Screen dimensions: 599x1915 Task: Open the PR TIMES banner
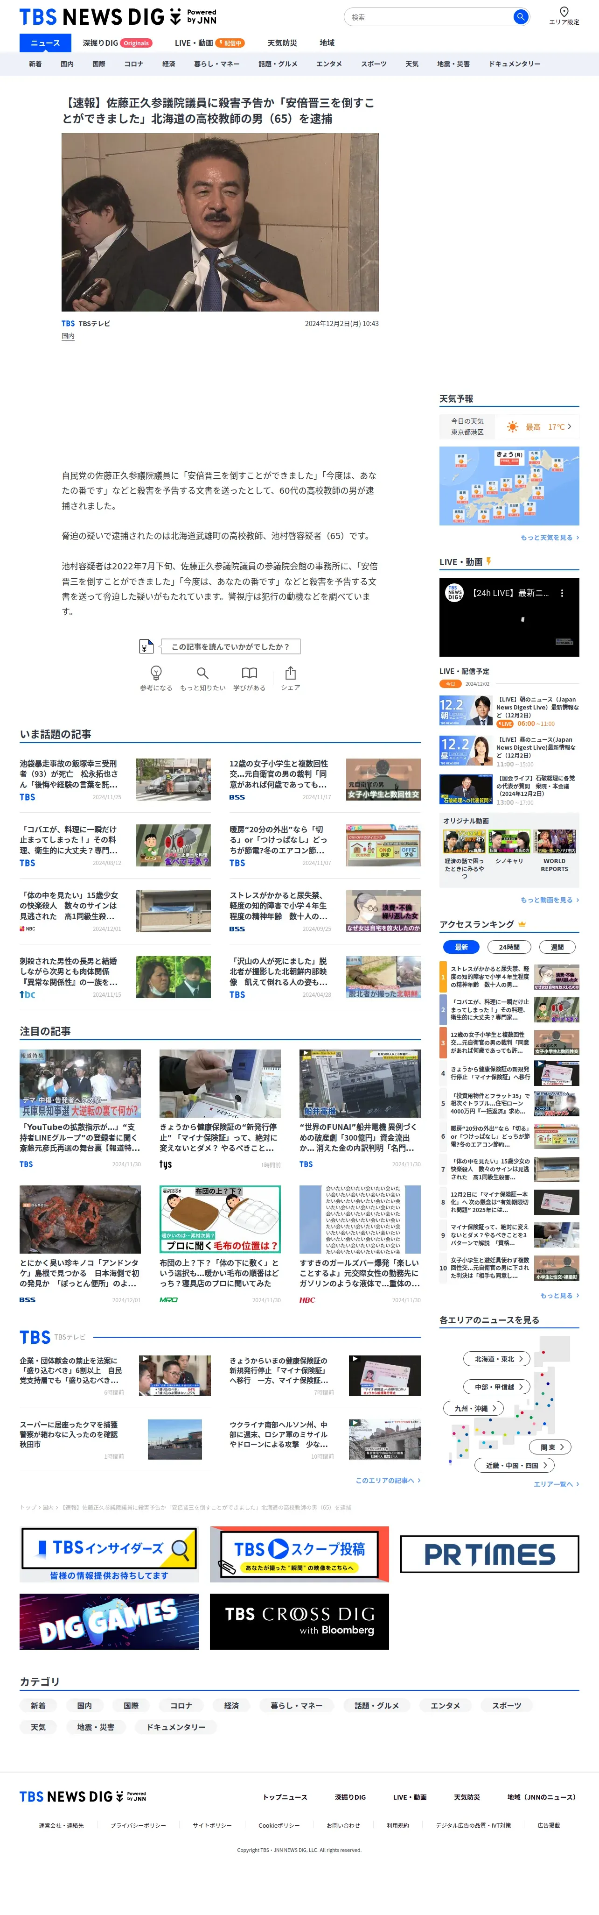click(x=490, y=1553)
